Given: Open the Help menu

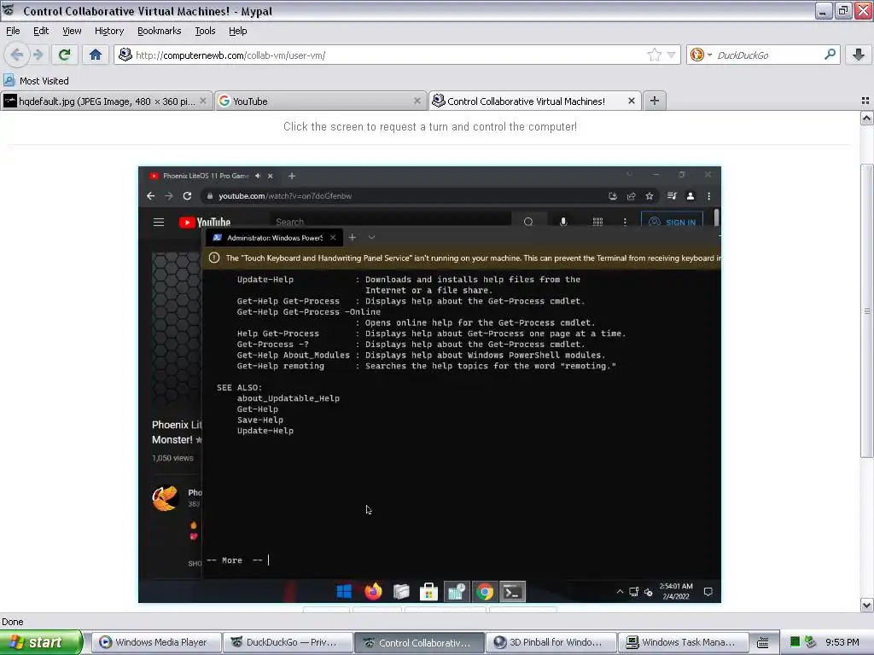Looking at the screenshot, I should (x=237, y=31).
